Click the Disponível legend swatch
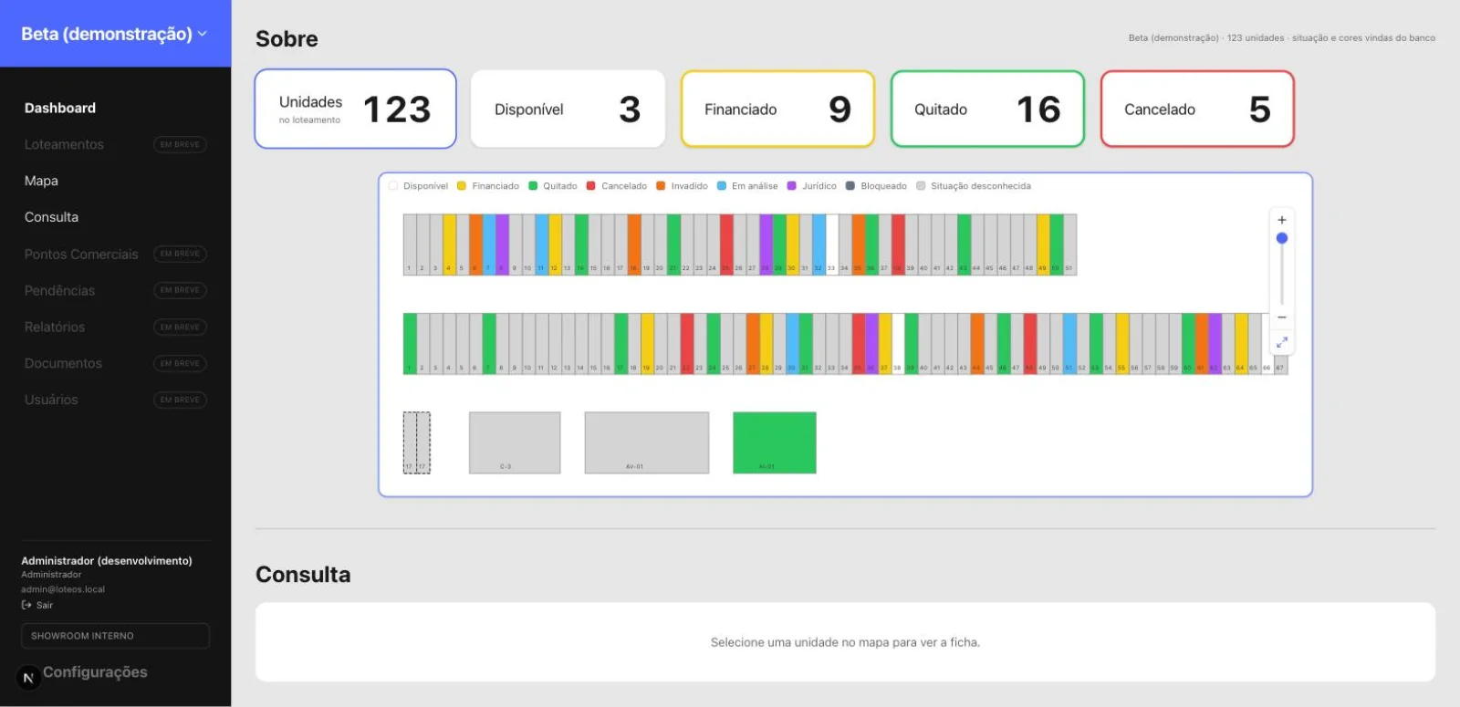The height and width of the screenshot is (707, 1460). click(393, 186)
